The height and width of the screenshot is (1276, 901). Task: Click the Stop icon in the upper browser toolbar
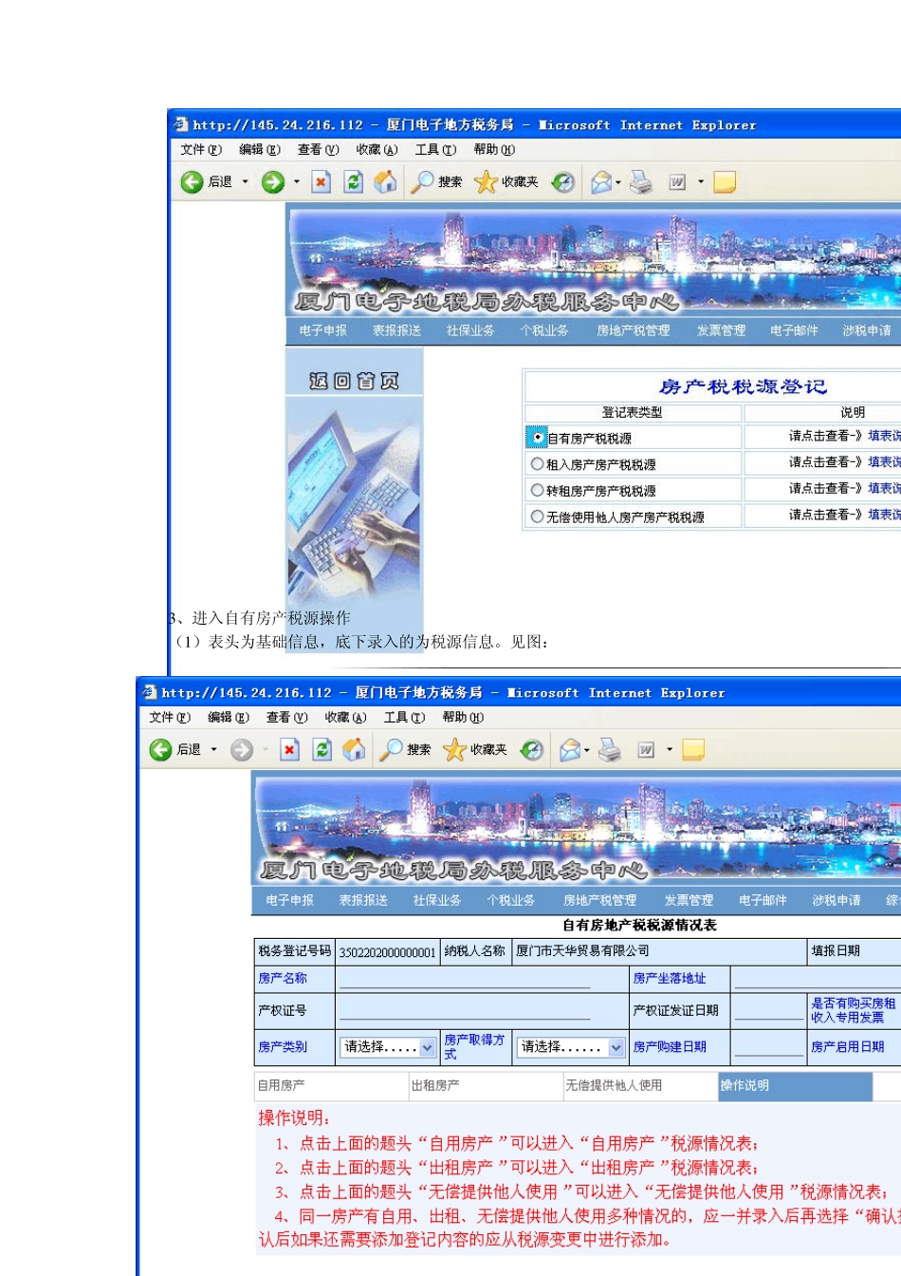tap(322, 182)
